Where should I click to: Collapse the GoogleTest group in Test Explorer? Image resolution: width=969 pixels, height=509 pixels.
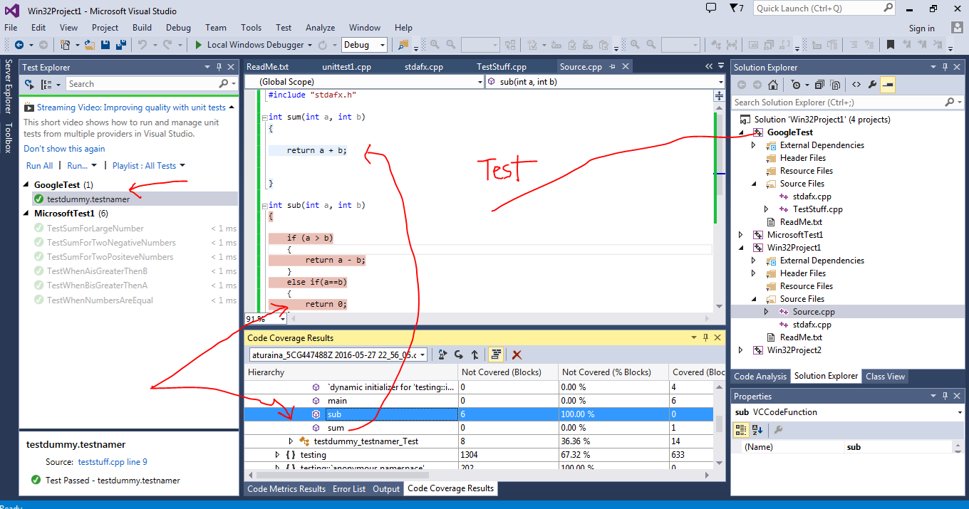[26, 185]
